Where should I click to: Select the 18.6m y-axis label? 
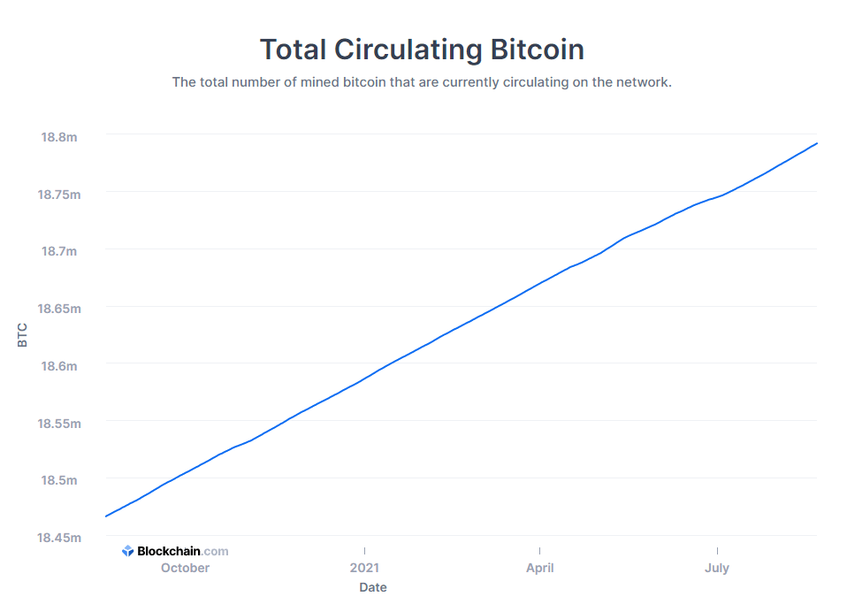[59, 365]
